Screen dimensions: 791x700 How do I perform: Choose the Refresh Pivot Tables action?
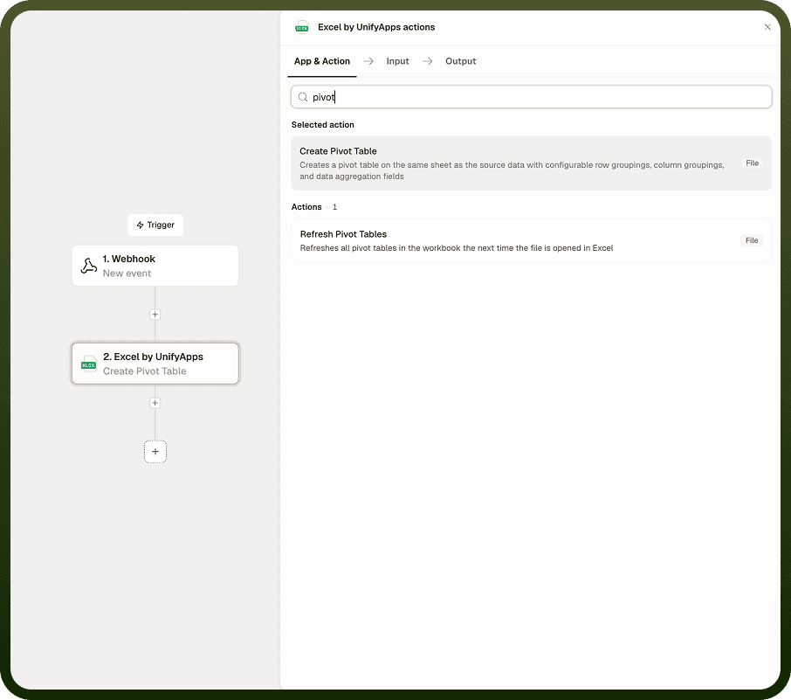(x=531, y=240)
